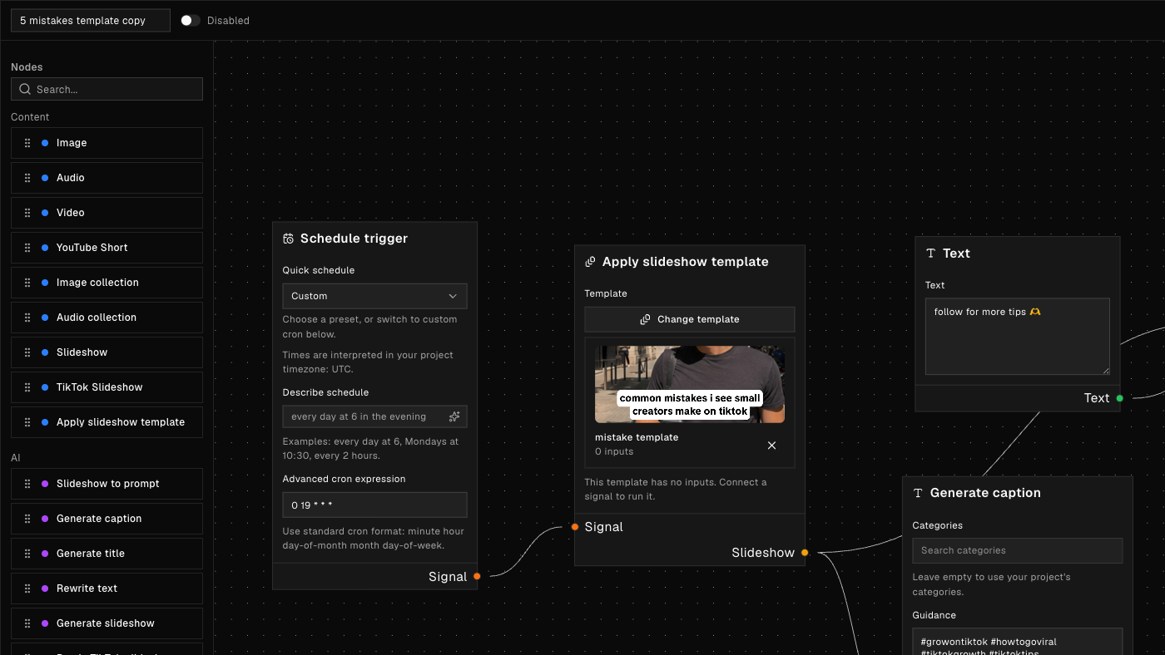This screenshot has height=655, width=1165.
Task: Select the Generate caption node in sidebar
Action: [107, 519]
